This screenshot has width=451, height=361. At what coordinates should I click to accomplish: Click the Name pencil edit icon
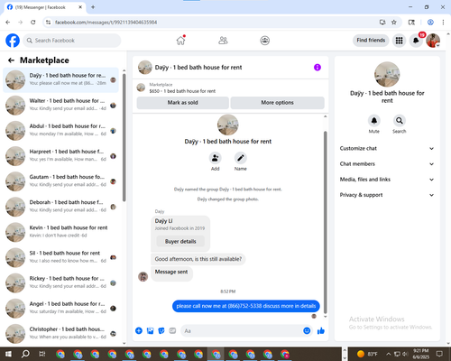coord(241,158)
